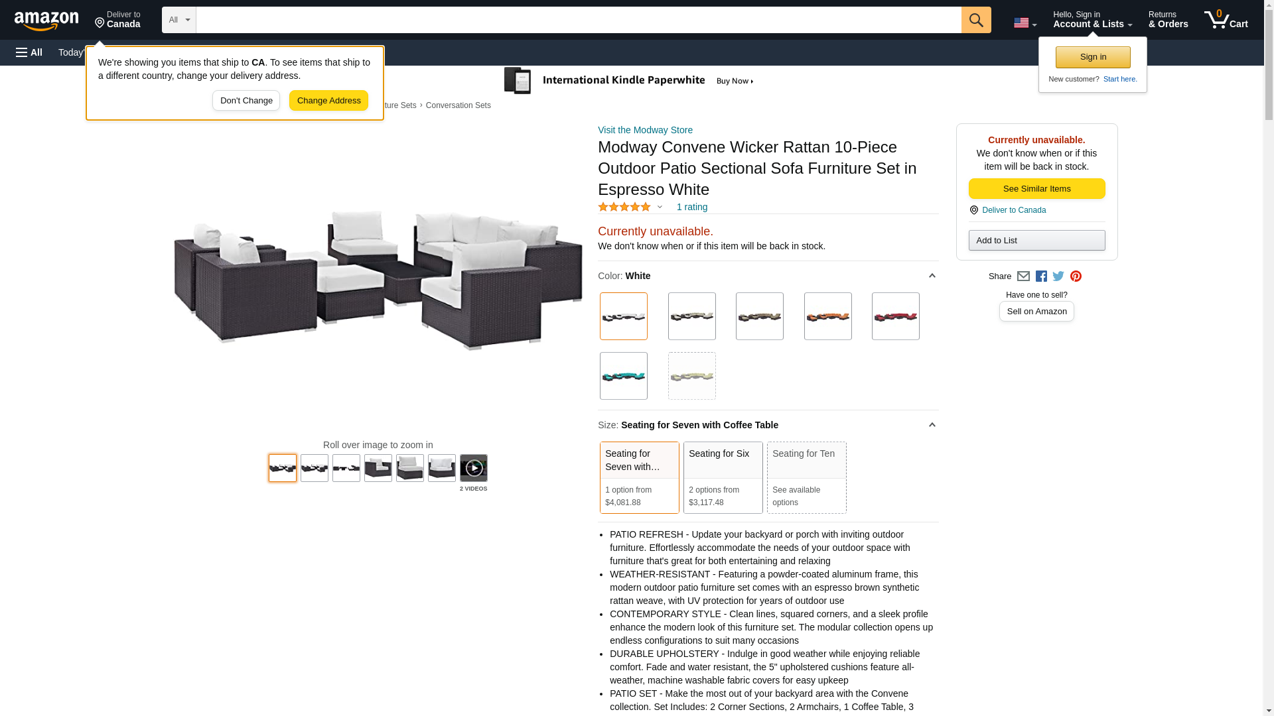Click the search magnifier button
Screen dimensions: 1274x716
976,20
